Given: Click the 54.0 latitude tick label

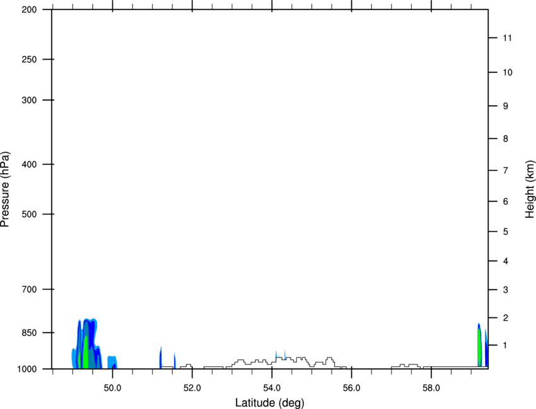Looking at the screenshot, I should tap(272, 388).
